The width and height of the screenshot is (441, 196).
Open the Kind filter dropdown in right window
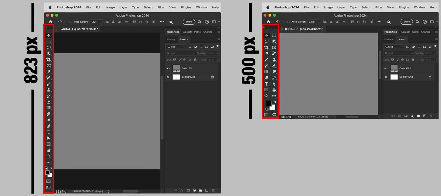[394, 47]
